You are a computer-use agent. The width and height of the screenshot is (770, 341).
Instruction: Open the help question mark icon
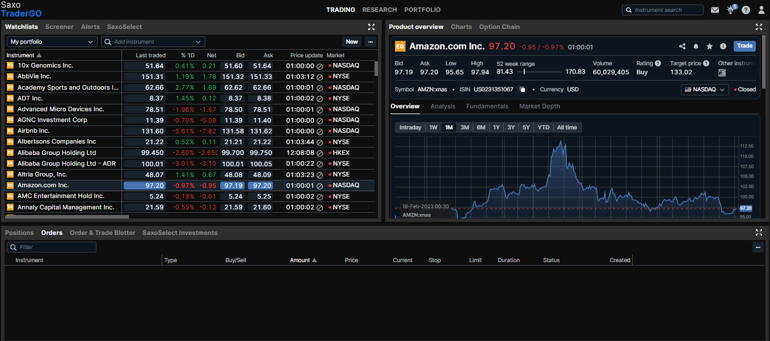click(746, 10)
